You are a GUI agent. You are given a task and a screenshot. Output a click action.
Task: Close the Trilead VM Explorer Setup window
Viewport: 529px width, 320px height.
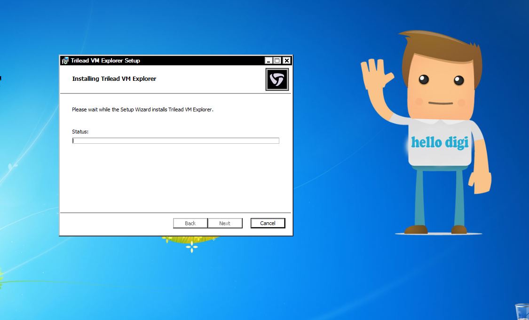pos(286,61)
